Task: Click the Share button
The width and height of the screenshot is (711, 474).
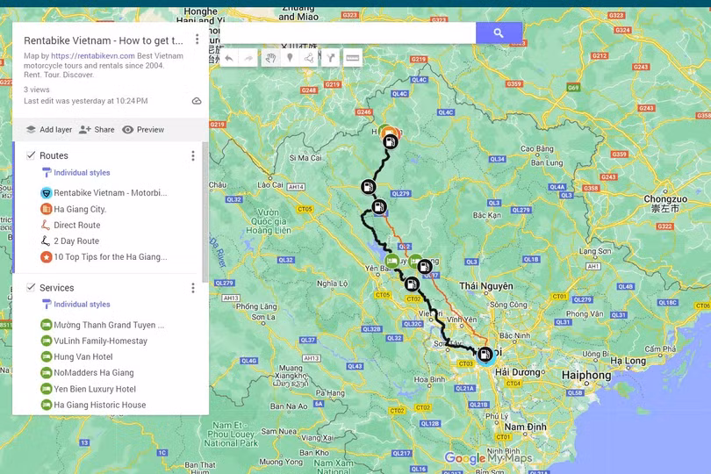Action: (97, 129)
